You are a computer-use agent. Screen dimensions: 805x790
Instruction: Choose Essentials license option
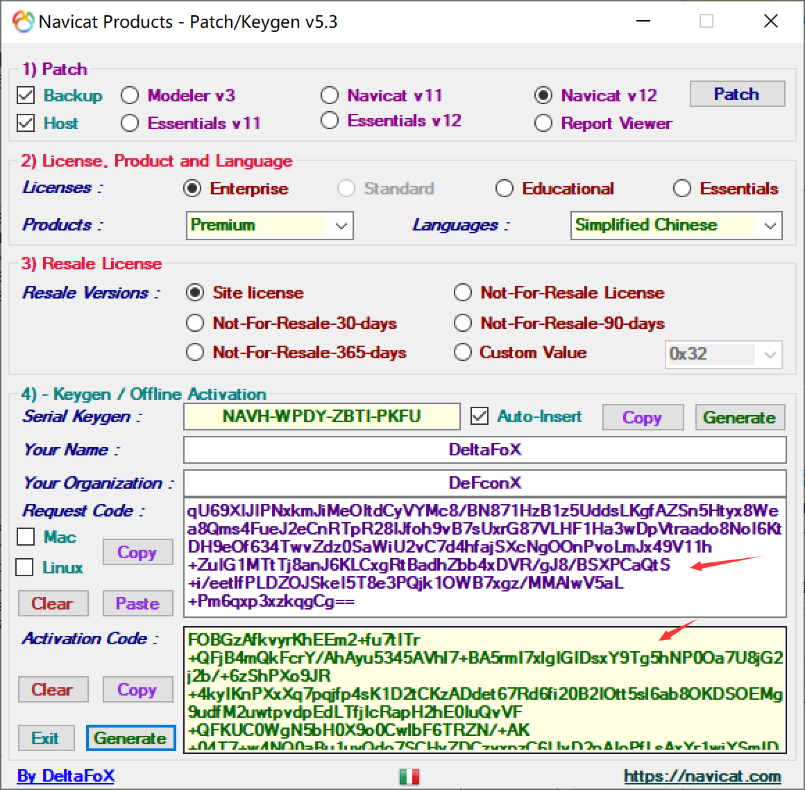(x=681, y=189)
